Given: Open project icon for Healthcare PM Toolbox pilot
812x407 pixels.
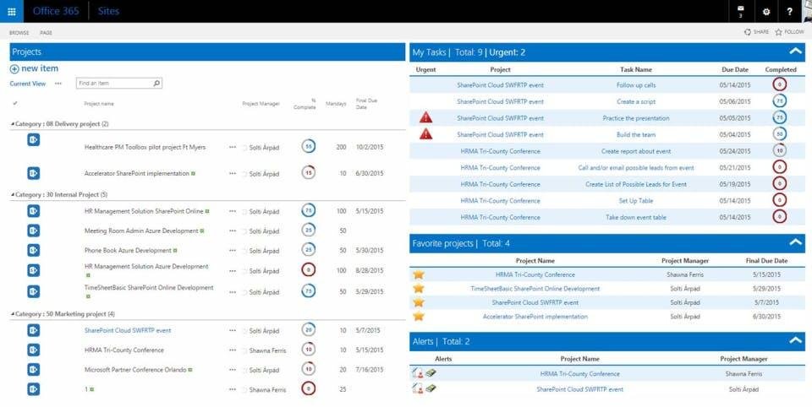Looking at the screenshot, I should [x=33, y=139].
